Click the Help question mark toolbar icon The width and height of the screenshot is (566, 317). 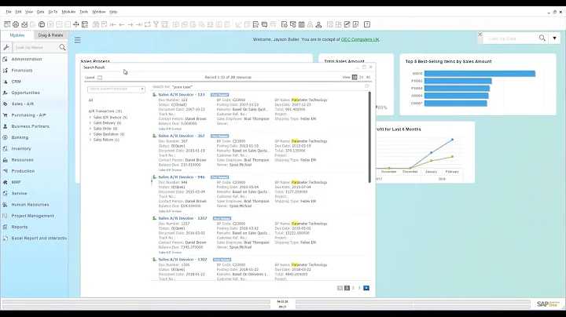click(367, 24)
